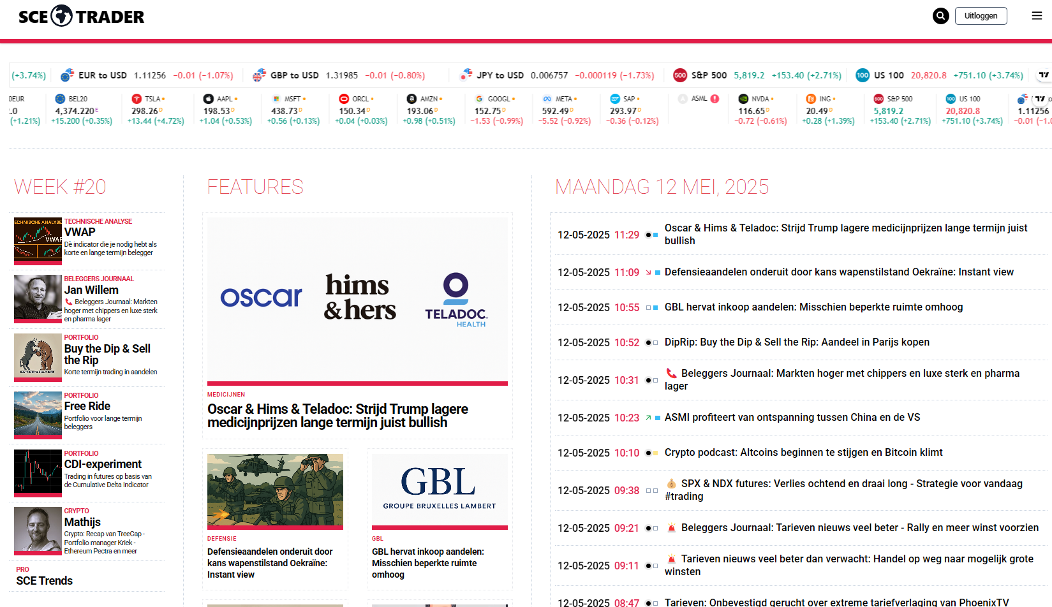This screenshot has width=1052, height=607.
Task: Open the VWAP article title
Action: (80, 232)
